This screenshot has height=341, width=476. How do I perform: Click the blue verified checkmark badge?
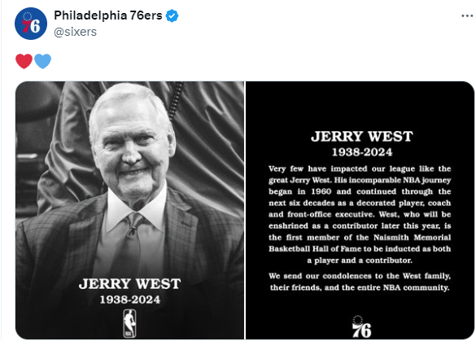pyautogui.click(x=172, y=15)
